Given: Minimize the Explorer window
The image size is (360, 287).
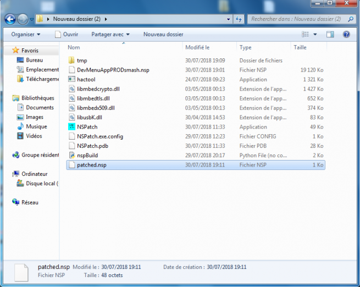Looking at the screenshot, I should pyautogui.click(x=318, y=3).
